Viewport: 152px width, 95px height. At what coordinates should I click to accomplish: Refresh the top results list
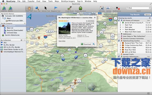(150, 18)
